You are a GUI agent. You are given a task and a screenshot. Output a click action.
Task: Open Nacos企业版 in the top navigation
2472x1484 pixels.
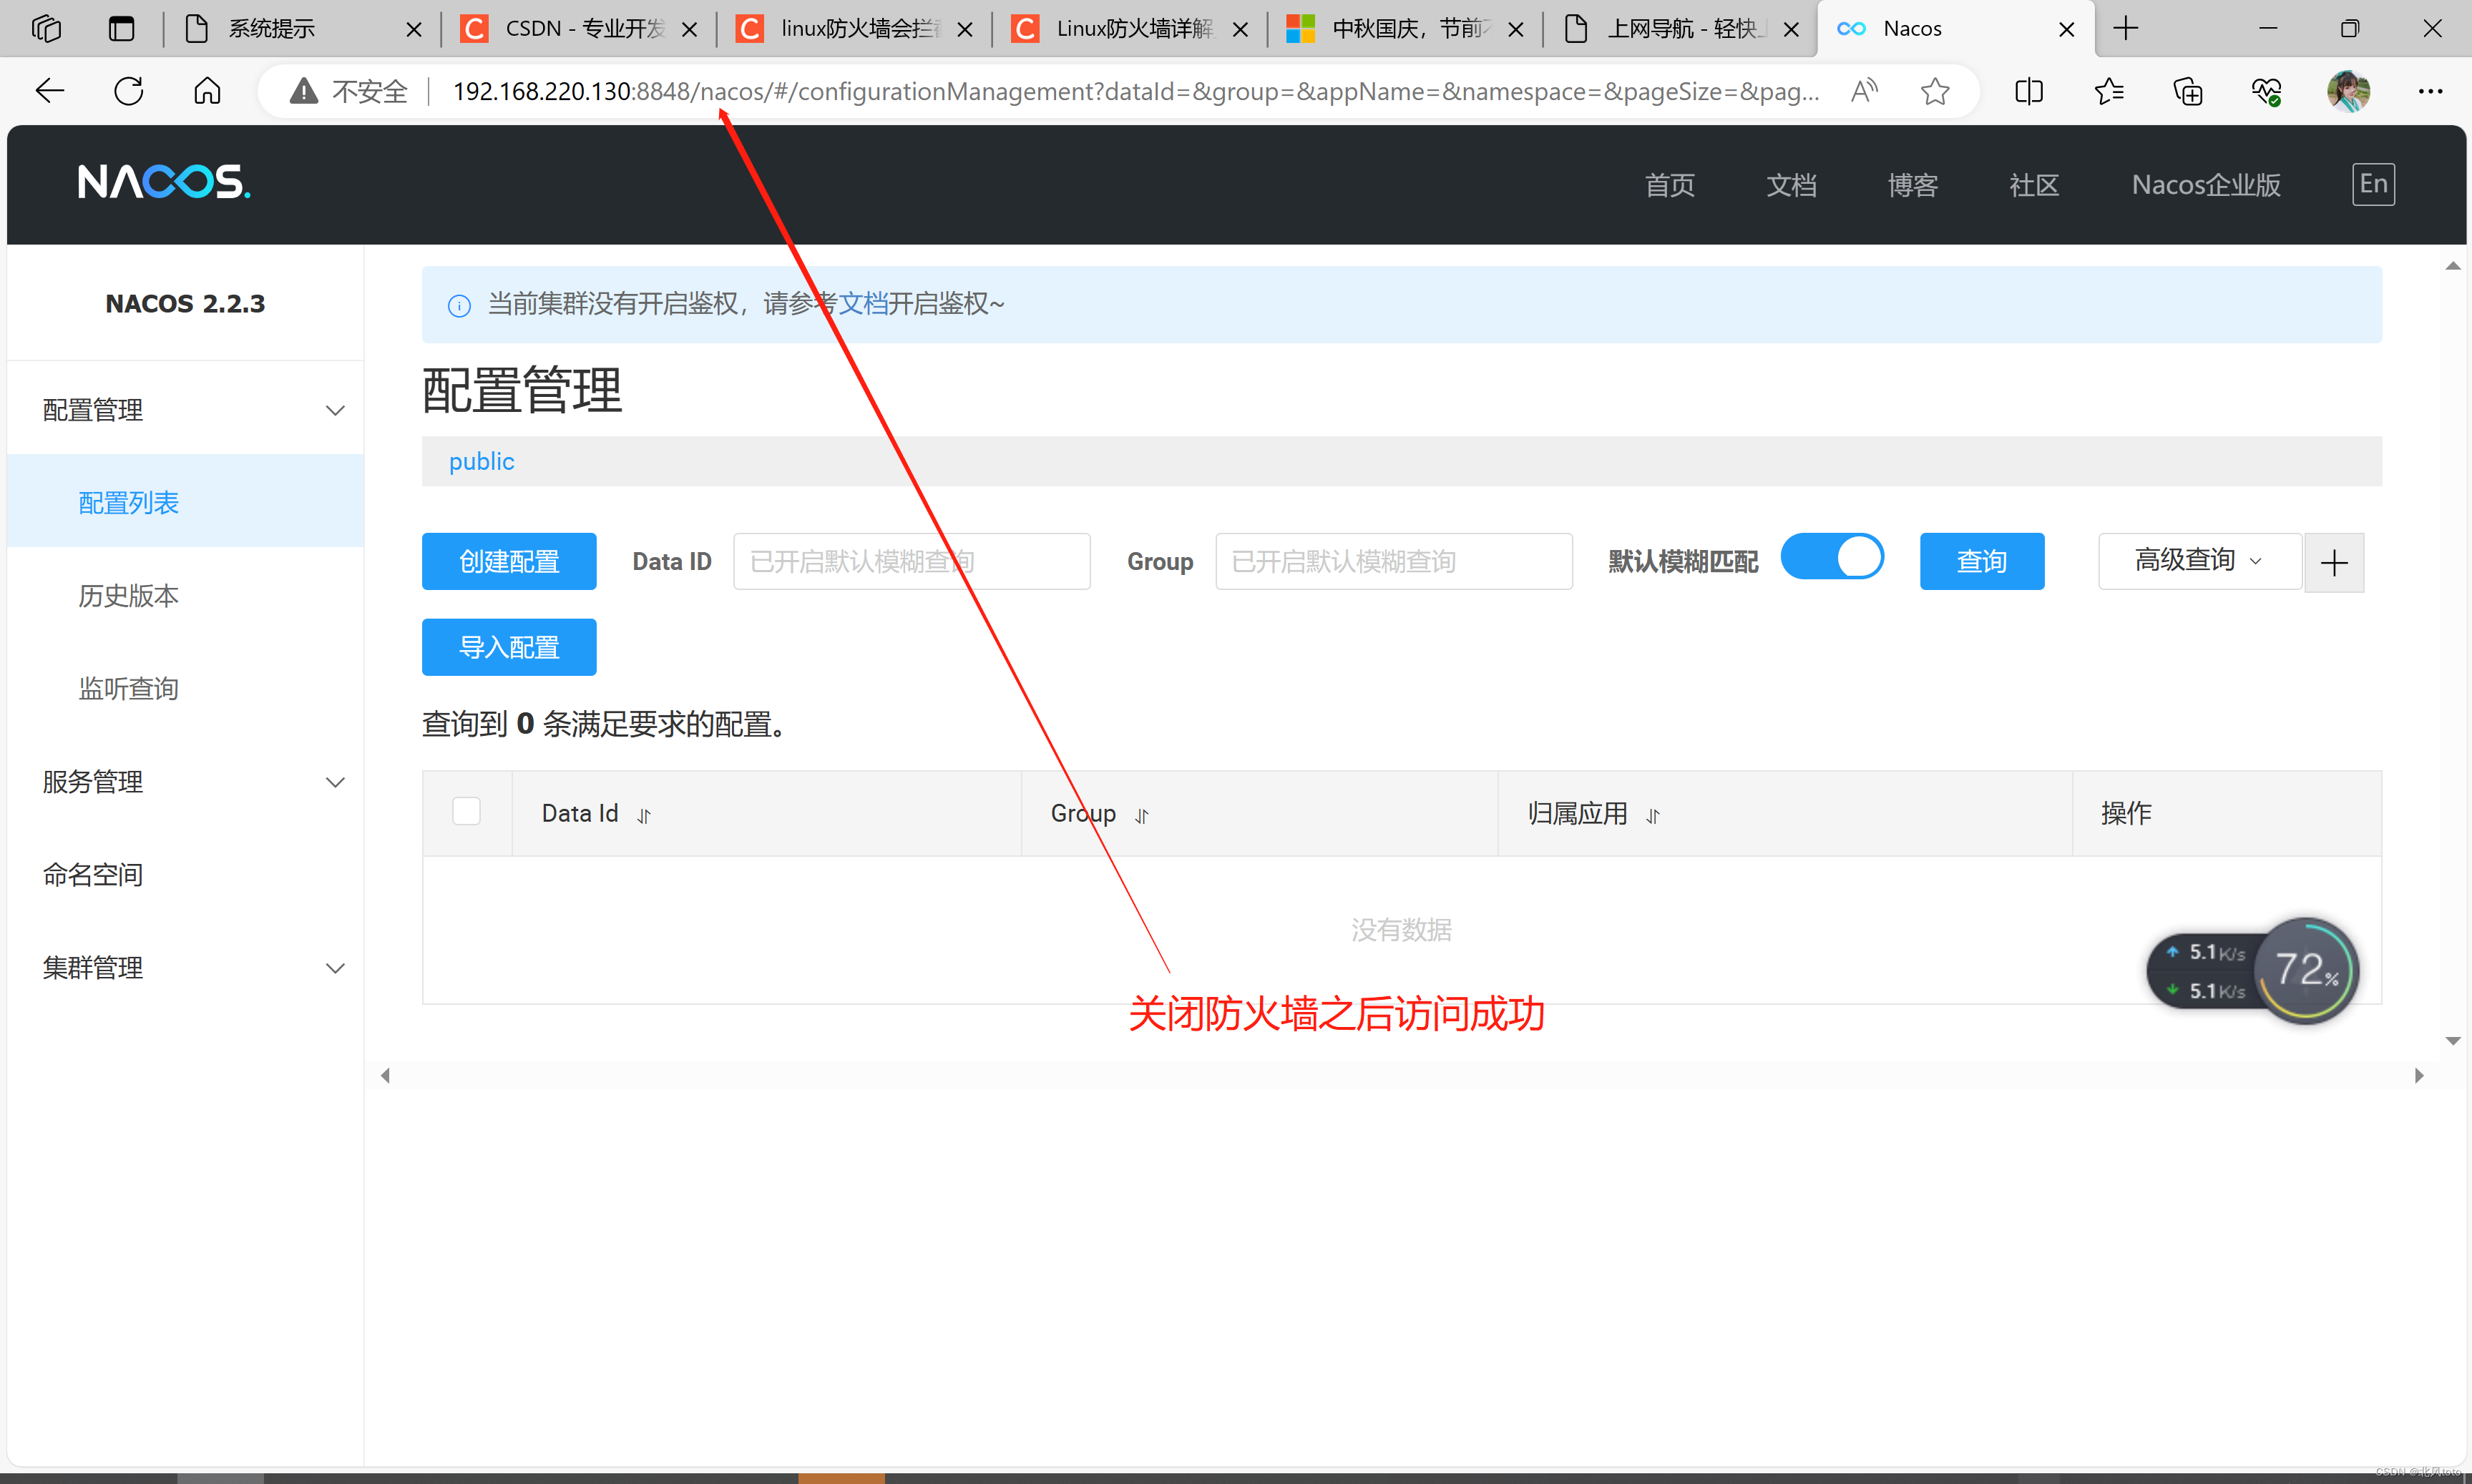tap(2206, 185)
